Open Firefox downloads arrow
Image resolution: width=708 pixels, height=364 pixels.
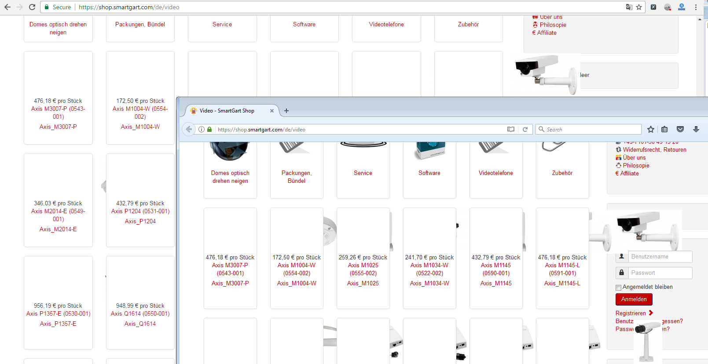tap(696, 129)
